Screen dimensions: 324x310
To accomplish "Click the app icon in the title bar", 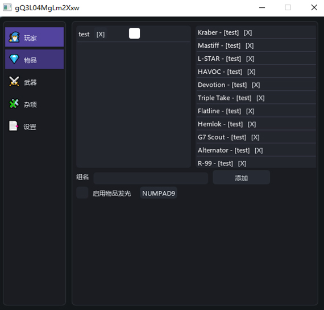I will coord(7,7).
